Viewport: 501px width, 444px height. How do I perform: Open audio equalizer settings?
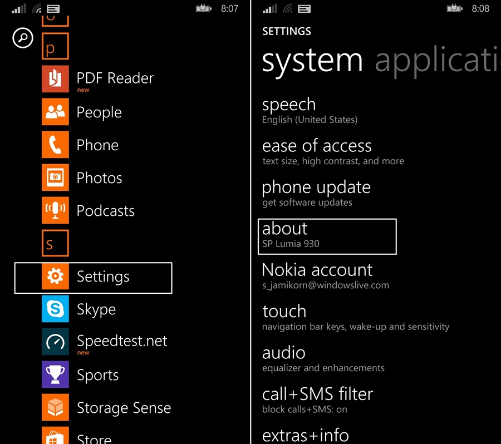pos(323,359)
